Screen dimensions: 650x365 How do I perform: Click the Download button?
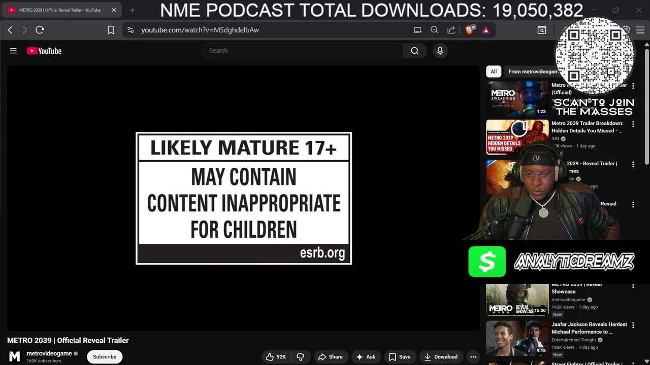click(x=441, y=357)
